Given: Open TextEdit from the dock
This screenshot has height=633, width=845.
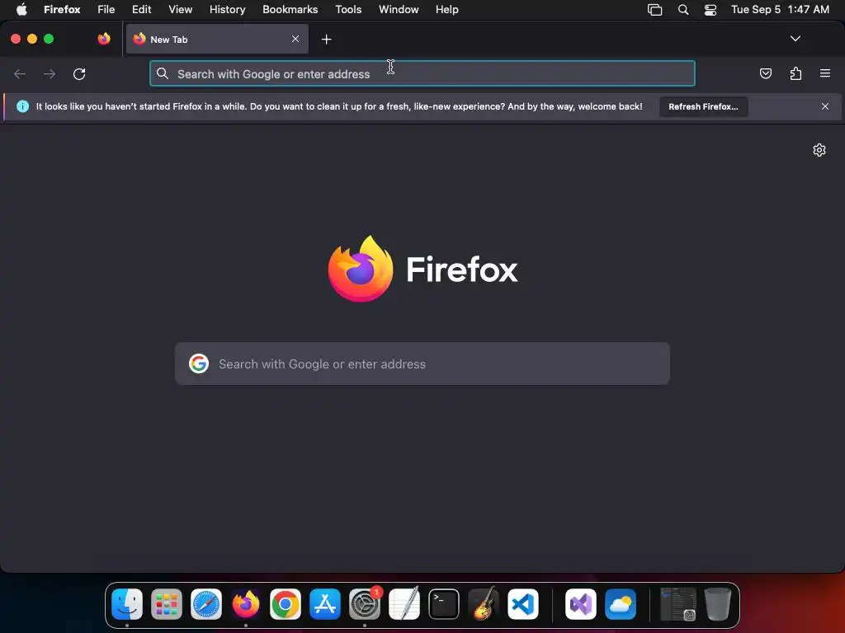Looking at the screenshot, I should (404, 604).
